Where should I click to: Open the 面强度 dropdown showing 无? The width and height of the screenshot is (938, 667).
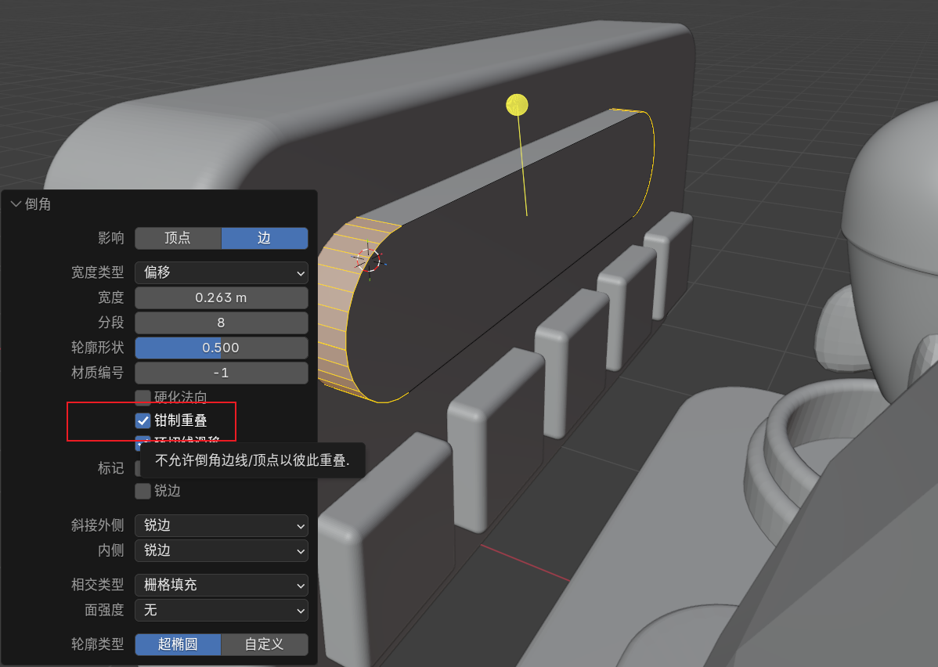[222, 610]
